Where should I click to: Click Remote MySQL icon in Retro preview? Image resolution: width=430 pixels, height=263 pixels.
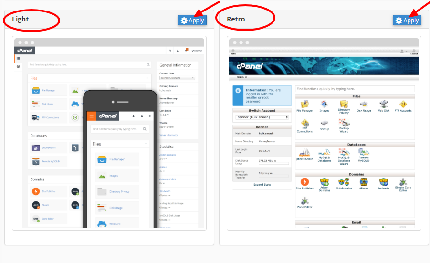(x=364, y=152)
